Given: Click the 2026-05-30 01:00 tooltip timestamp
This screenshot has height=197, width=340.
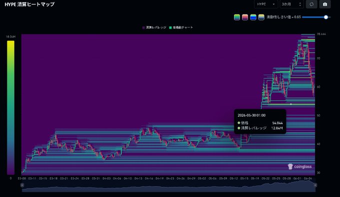Looking at the screenshot, I should tap(251, 115).
